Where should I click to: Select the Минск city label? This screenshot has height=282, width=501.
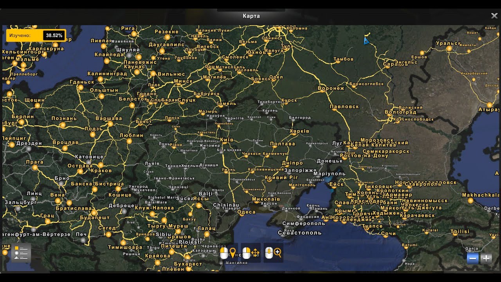(183, 81)
